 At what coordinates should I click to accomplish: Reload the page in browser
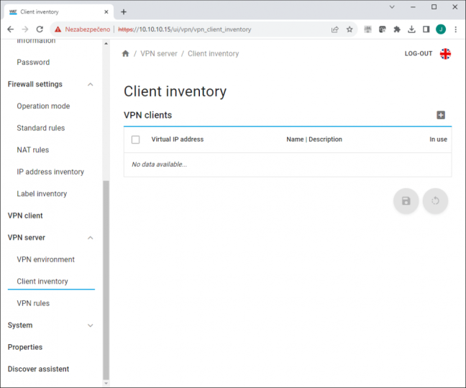point(40,29)
